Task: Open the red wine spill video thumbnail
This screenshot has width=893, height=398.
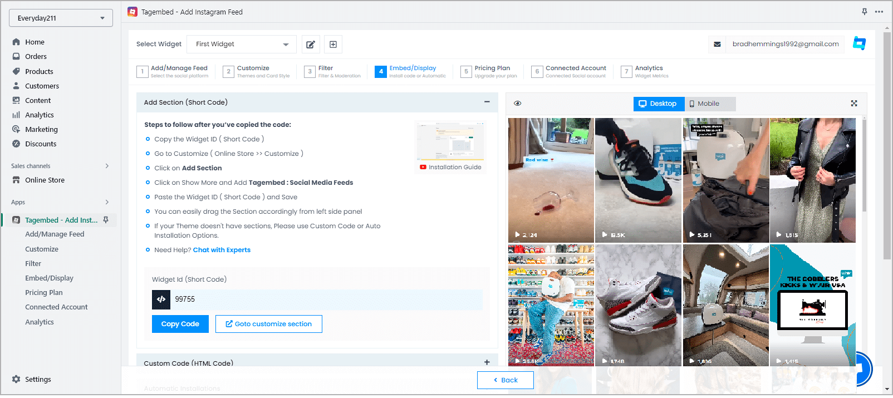Action: click(551, 180)
